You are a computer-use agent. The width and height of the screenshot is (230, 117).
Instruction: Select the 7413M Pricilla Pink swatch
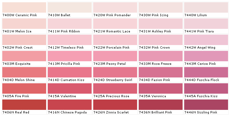point(70,56)
